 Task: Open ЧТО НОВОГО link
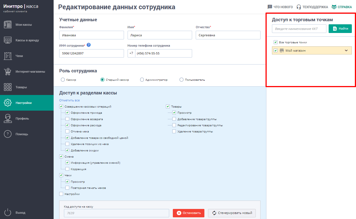coord(280,7)
